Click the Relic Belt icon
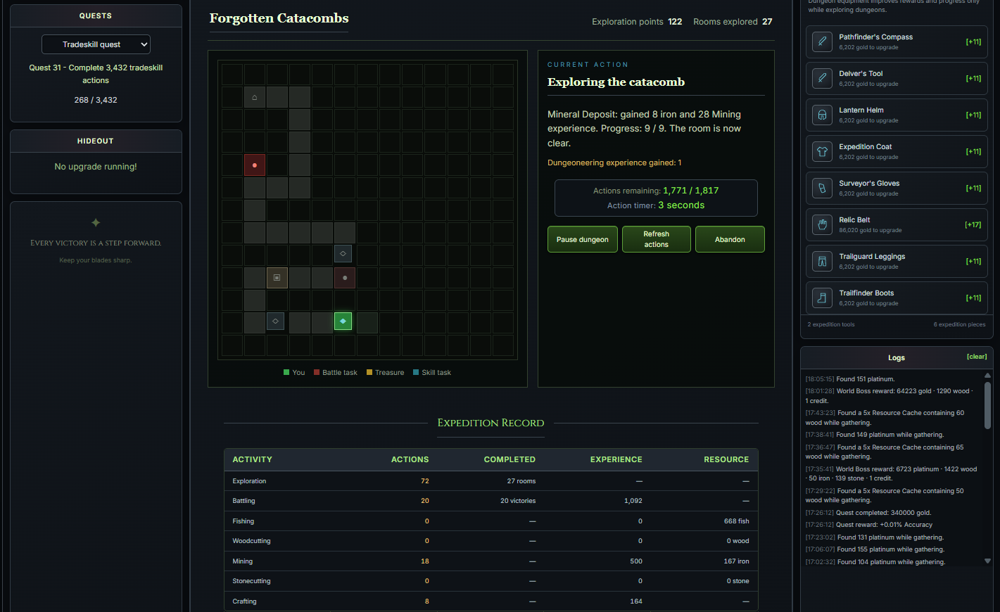1000x612 pixels. coord(822,224)
